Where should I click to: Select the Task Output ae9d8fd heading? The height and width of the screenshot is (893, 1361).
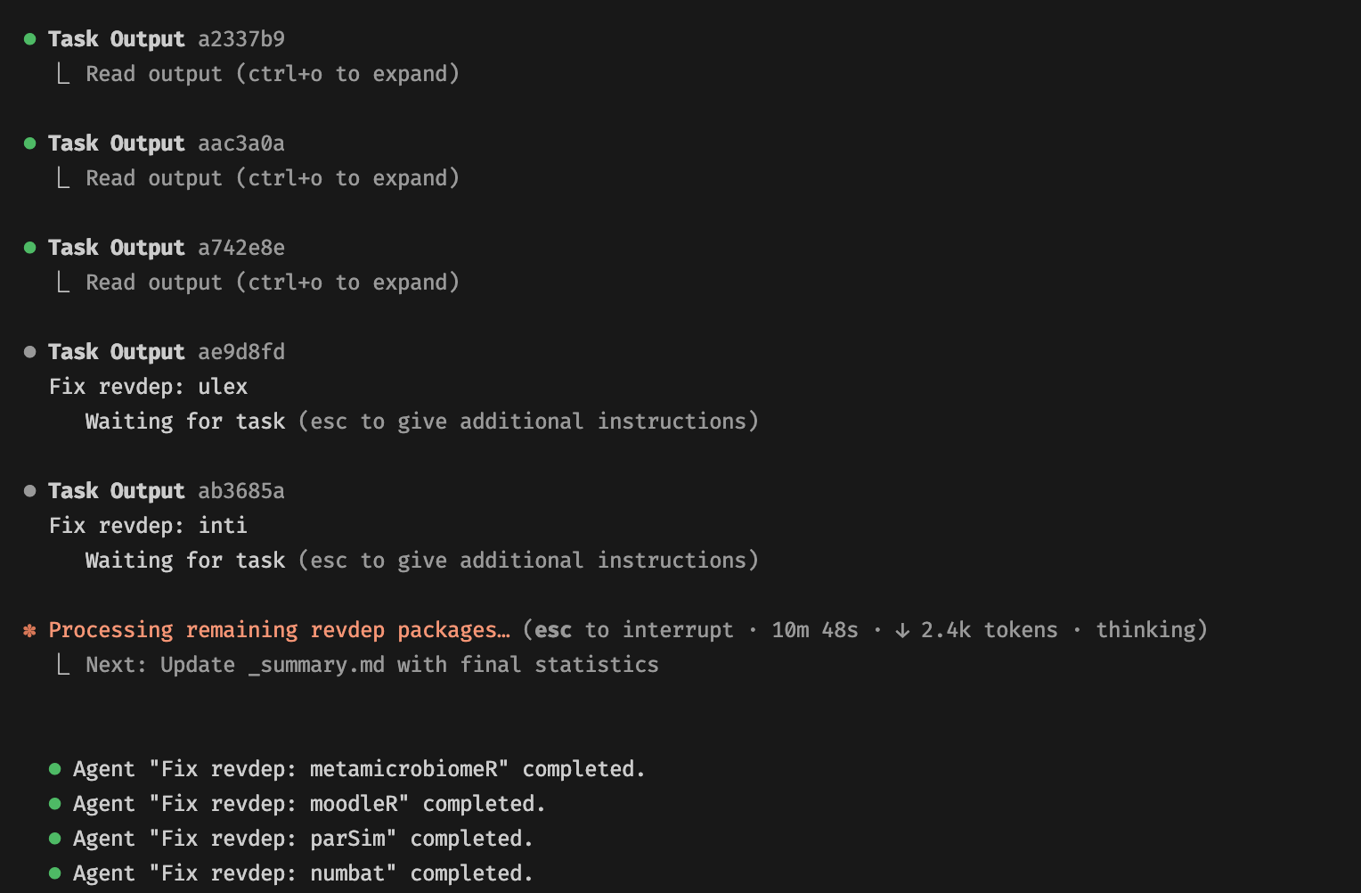pos(167,352)
